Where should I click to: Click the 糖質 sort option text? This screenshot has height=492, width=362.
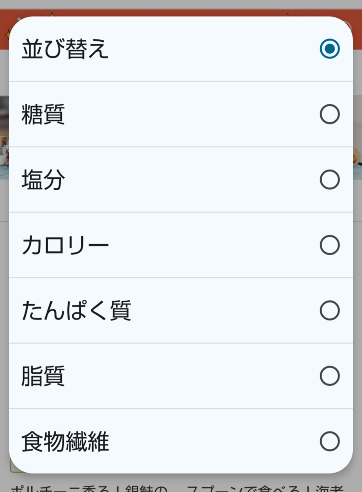tap(43, 115)
